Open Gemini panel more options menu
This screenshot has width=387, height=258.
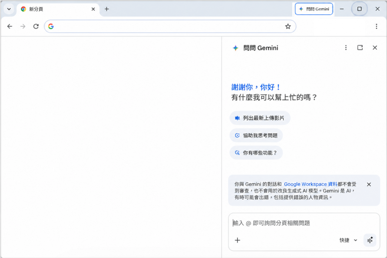pyautogui.click(x=346, y=48)
